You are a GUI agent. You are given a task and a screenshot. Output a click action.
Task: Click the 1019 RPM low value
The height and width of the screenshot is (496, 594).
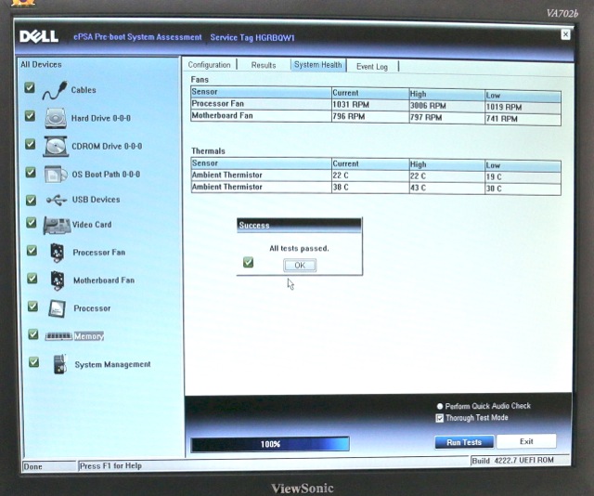504,108
